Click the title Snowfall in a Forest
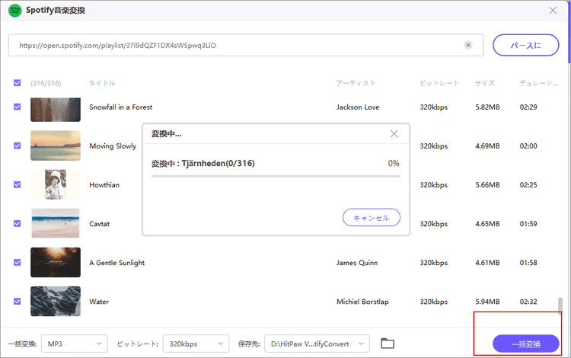This screenshot has width=571, height=358. 121,107
